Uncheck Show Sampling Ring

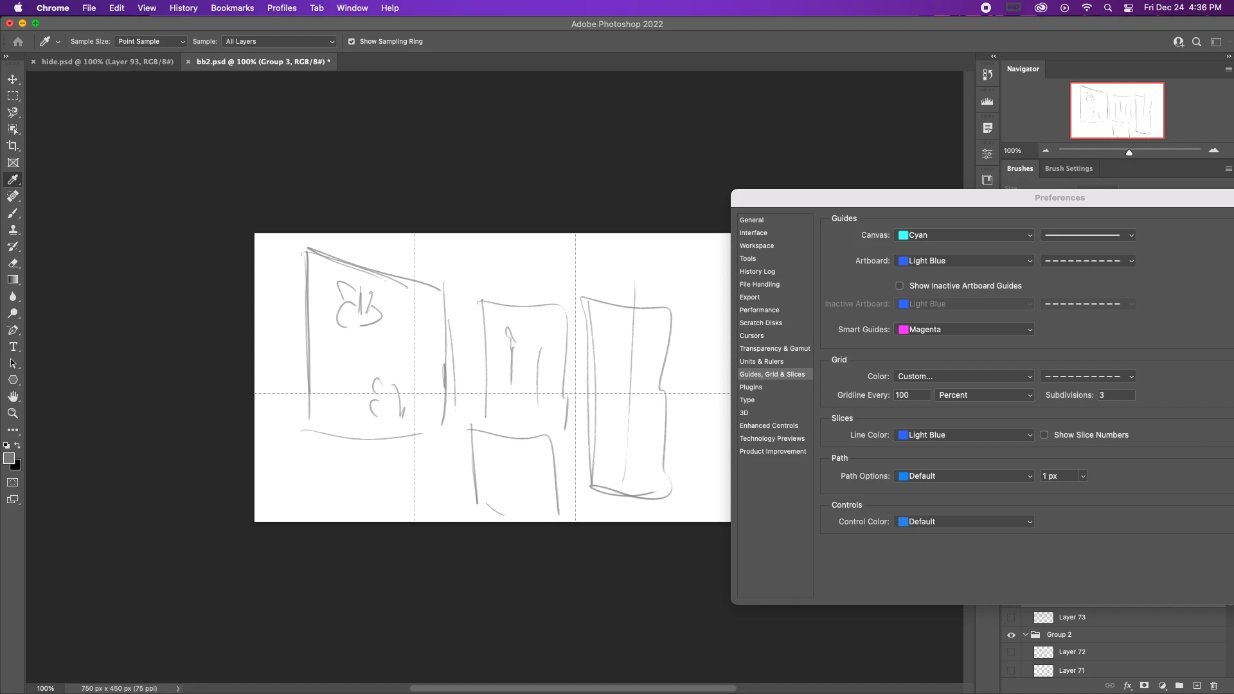(352, 42)
